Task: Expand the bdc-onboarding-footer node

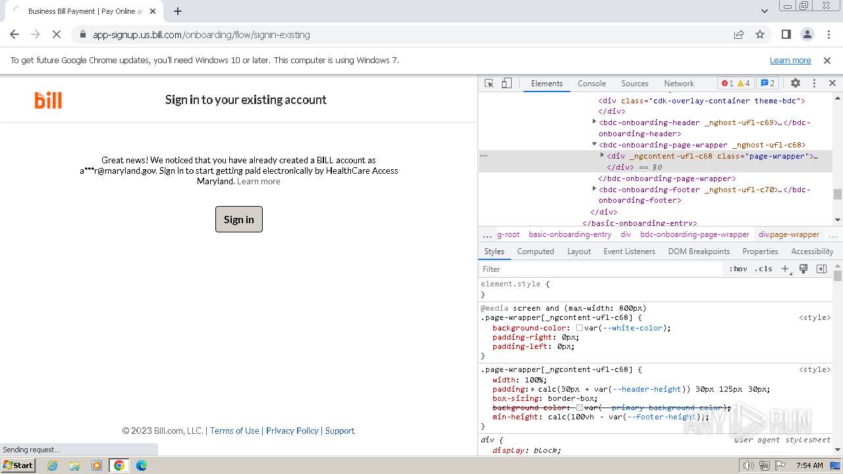Action: click(x=594, y=189)
